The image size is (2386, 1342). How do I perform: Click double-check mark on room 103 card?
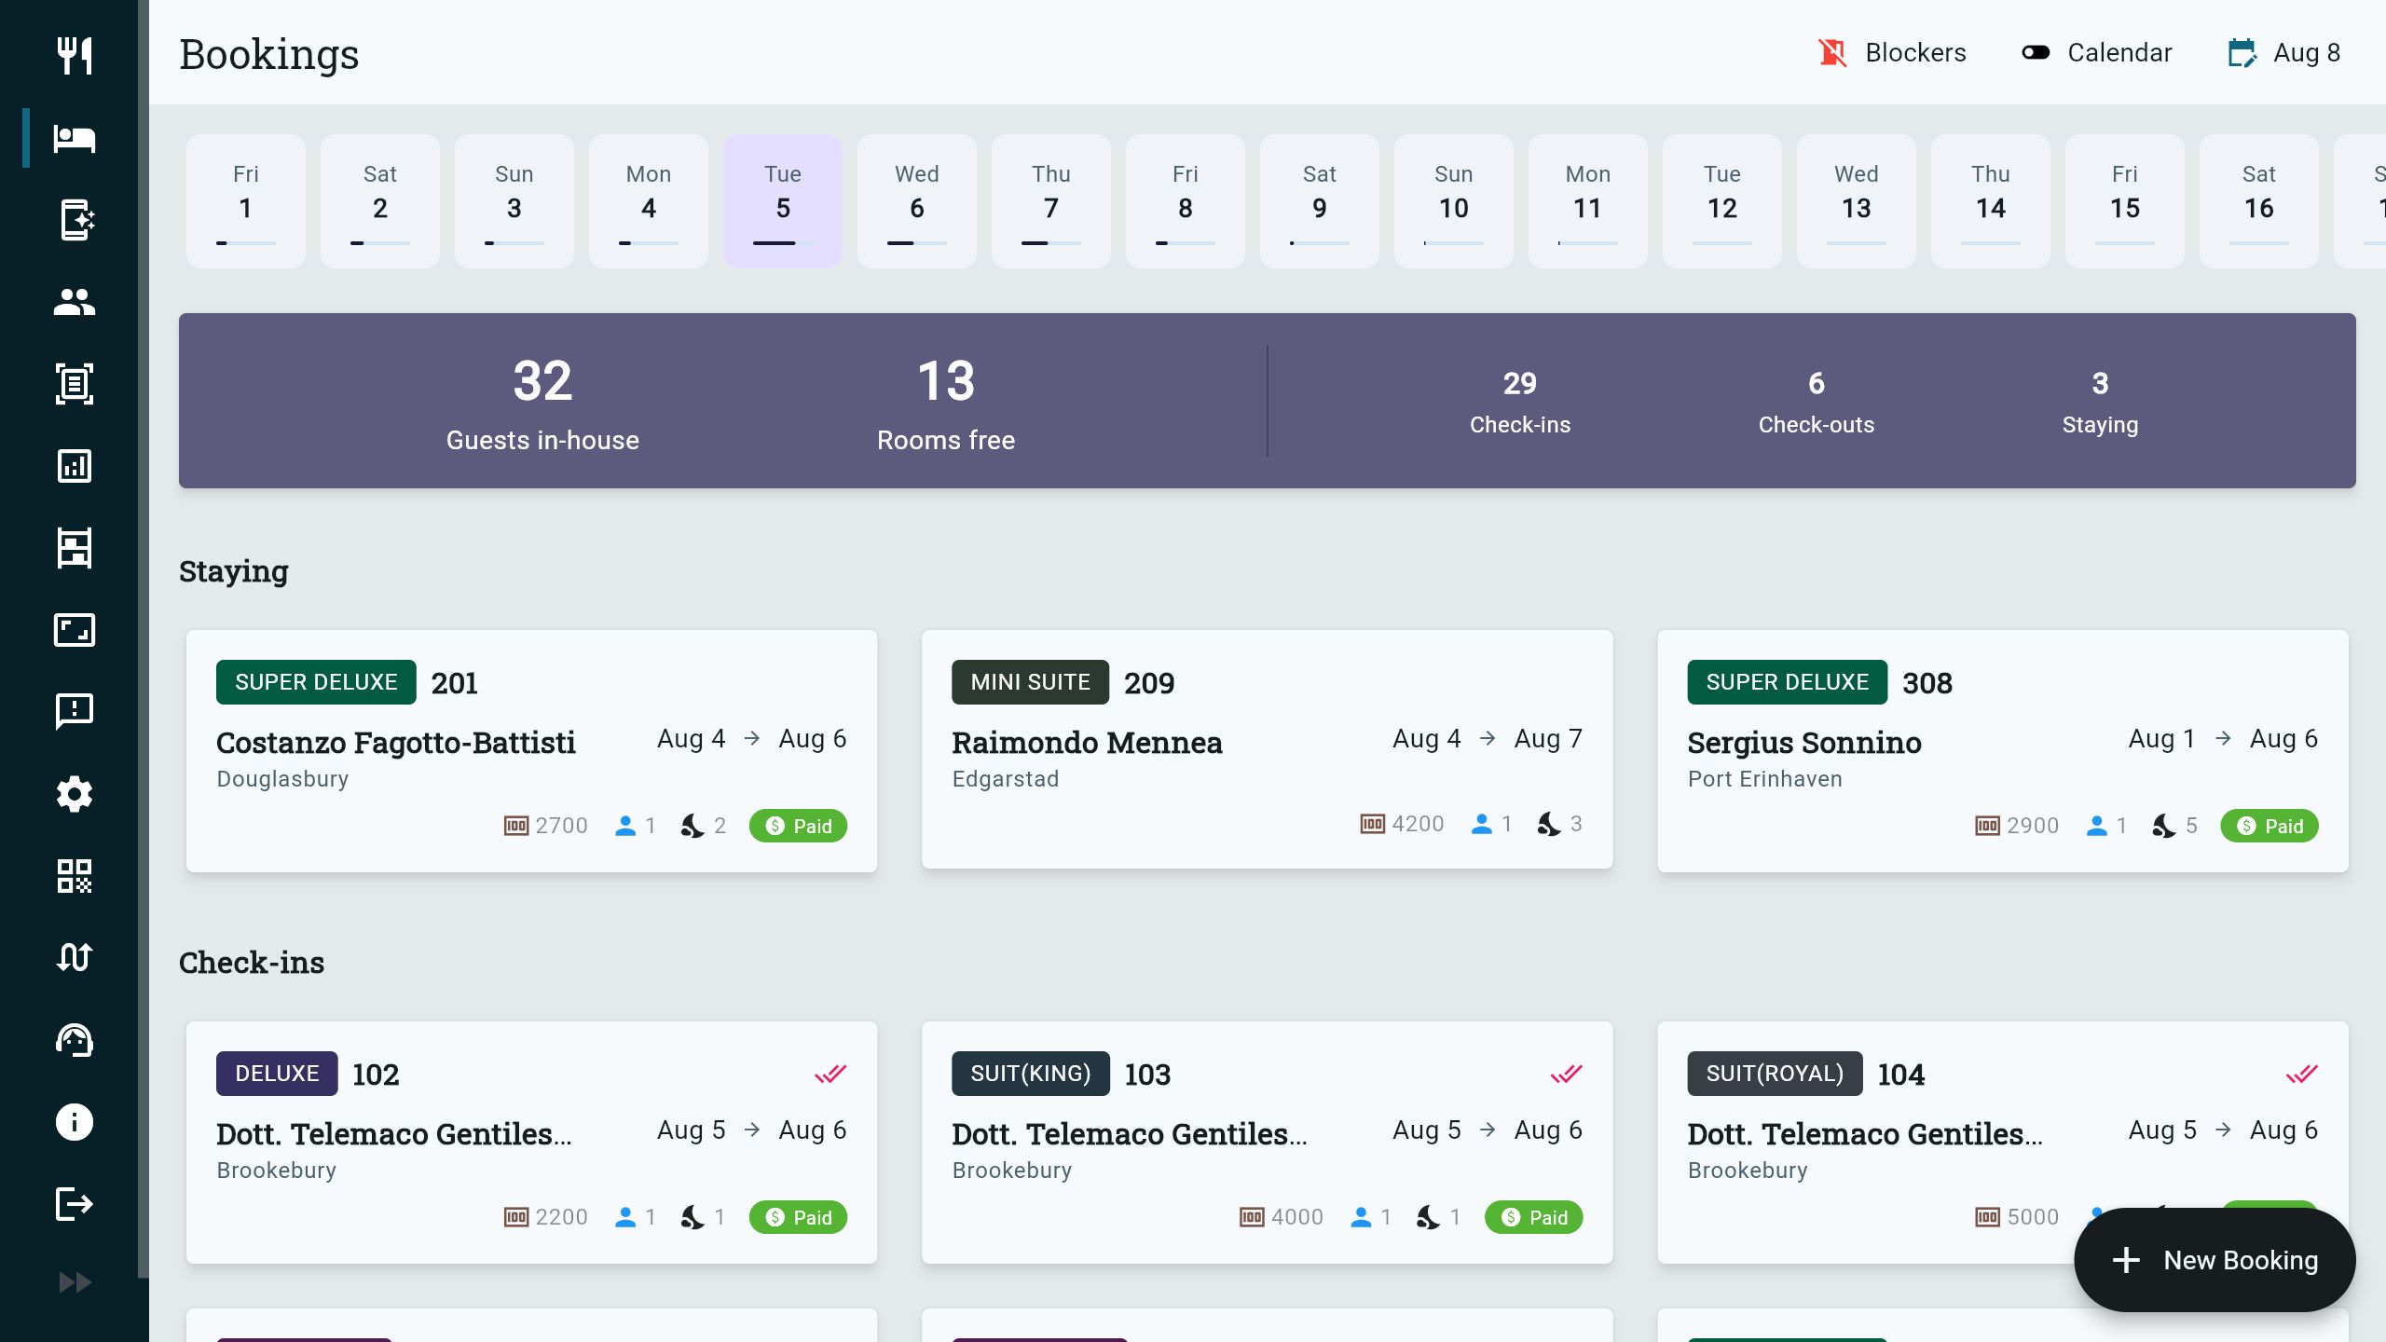[x=1567, y=1074]
